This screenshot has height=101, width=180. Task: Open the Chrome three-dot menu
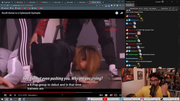coord(123,5)
